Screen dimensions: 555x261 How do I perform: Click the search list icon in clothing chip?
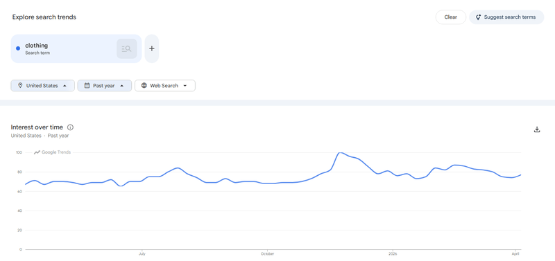point(127,48)
